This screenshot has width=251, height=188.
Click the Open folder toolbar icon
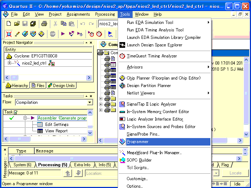click(x=17, y=24)
